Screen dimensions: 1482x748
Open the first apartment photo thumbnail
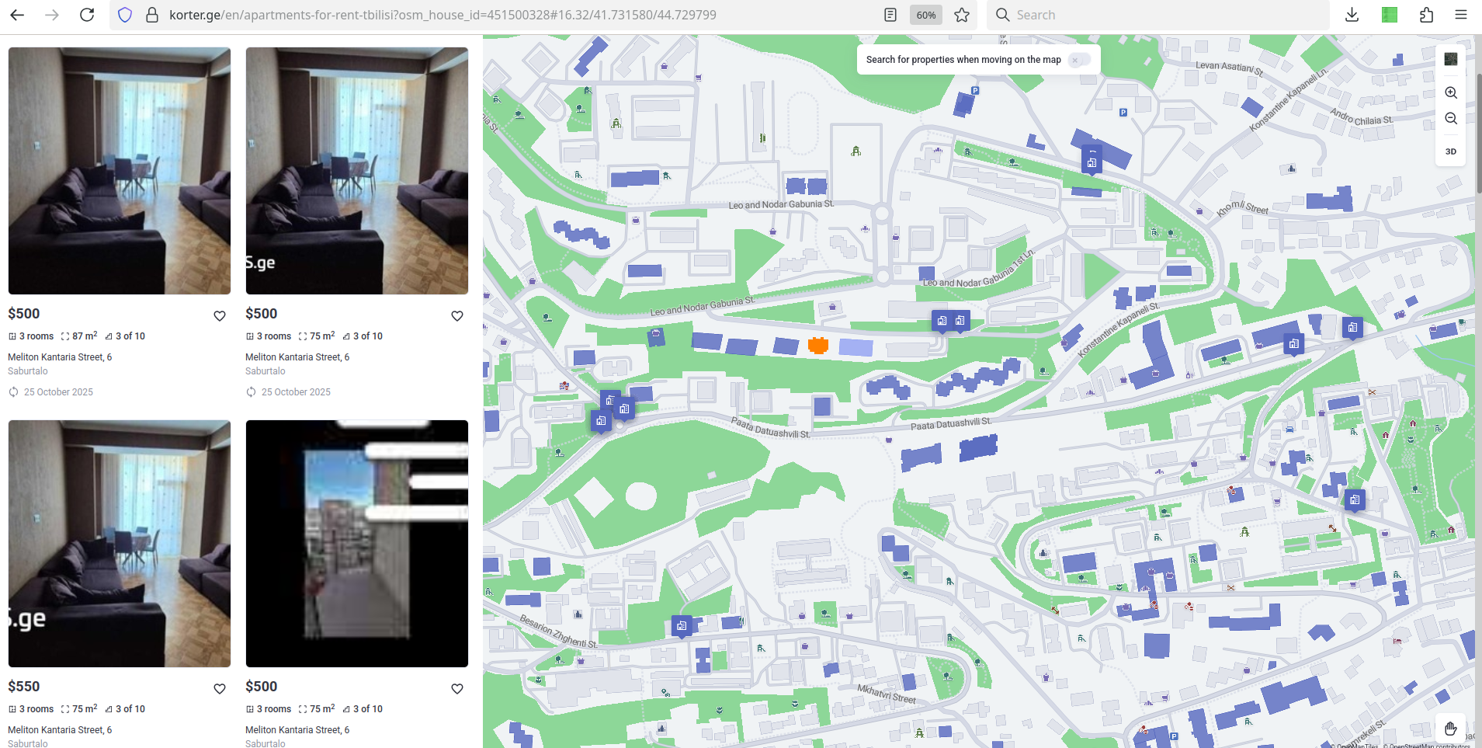(x=120, y=171)
